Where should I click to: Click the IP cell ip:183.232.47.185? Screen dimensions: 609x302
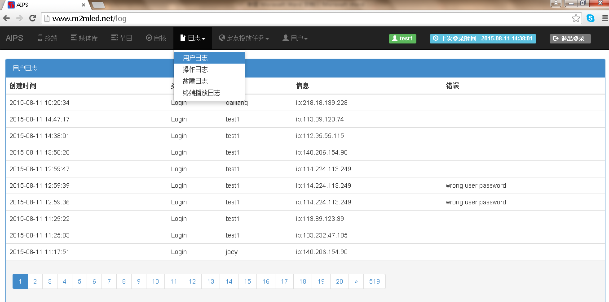click(x=322, y=235)
